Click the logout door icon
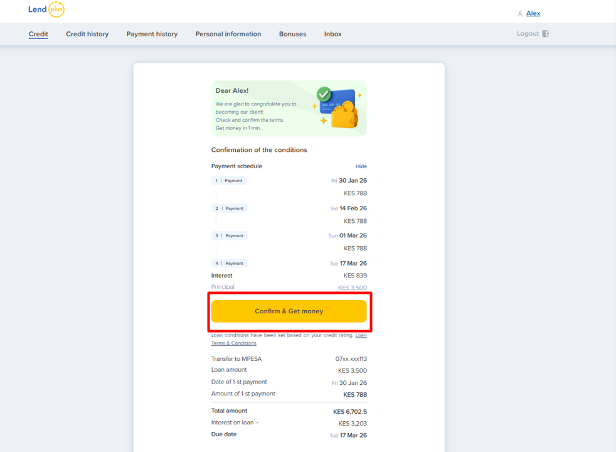616x452 pixels. click(x=546, y=34)
